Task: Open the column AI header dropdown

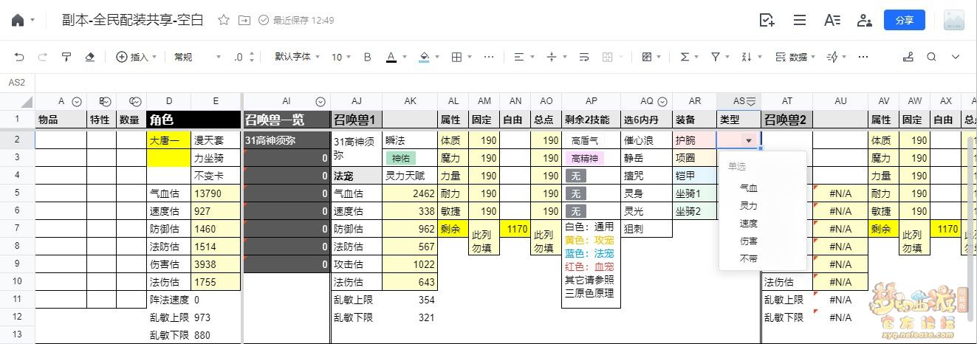Action: [320, 102]
